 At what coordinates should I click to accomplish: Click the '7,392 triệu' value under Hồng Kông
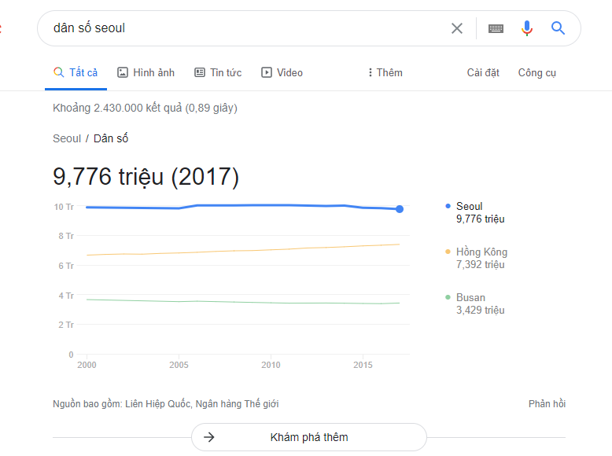click(481, 265)
